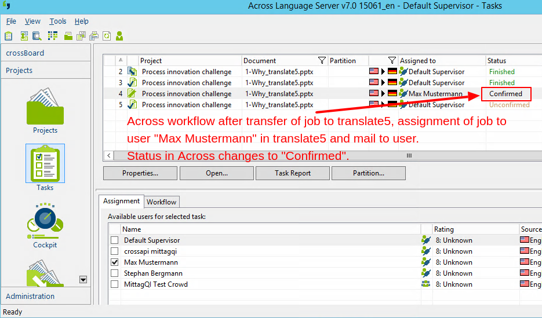Sort tasks by Assigned to column header

pyautogui.click(x=442, y=60)
